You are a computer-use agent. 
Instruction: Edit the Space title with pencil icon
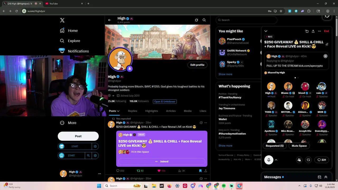pos(327,44)
